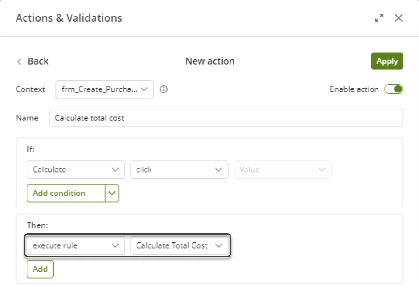
Task: Expand the Actions & Validations panel
Action: 379,18
